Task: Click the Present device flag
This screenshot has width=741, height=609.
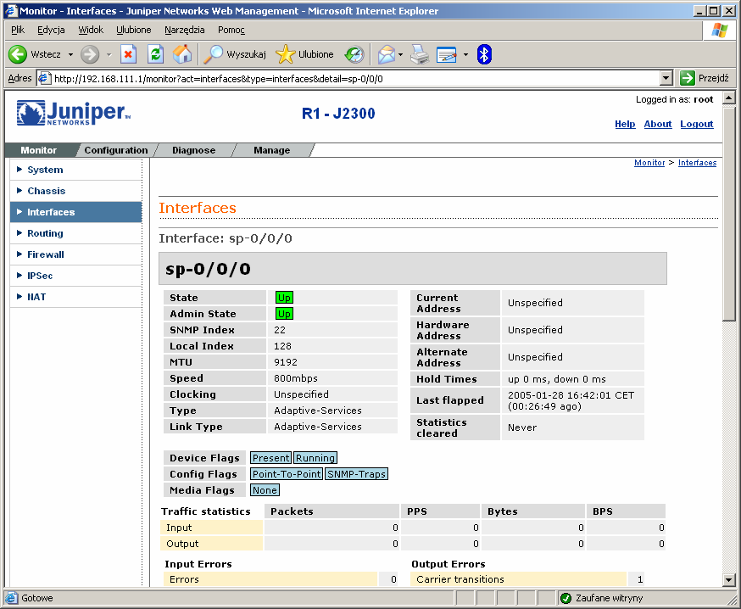Action: point(270,458)
